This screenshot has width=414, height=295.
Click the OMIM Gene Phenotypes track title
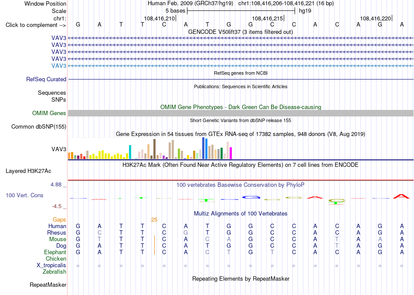pos(241,107)
